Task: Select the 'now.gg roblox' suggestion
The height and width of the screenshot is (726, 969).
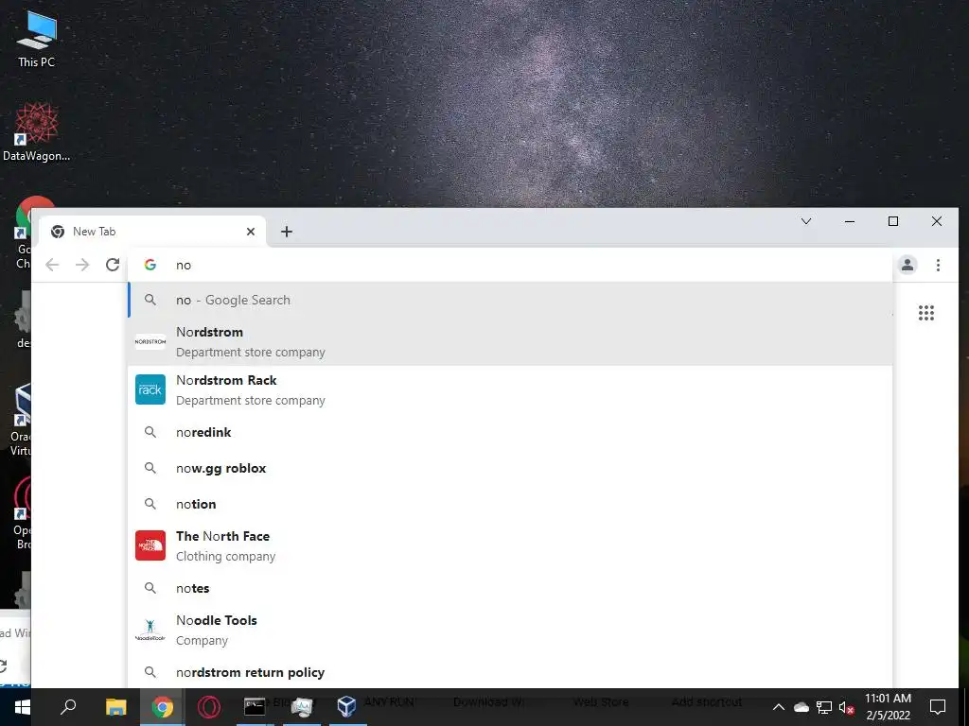Action: tap(510, 468)
